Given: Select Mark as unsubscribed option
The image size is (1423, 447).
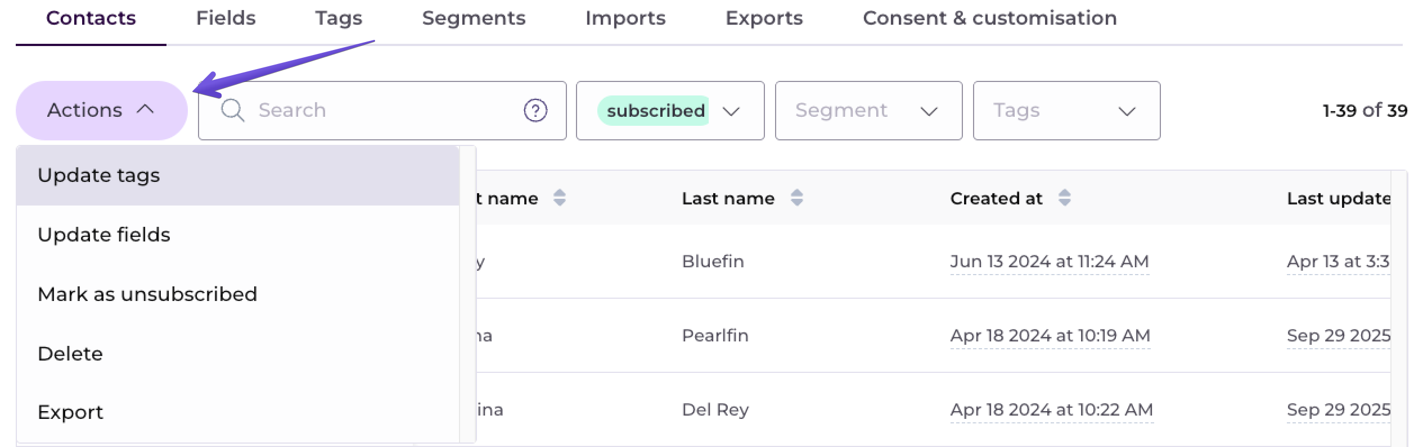Looking at the screenshot, I should [x=147, y=294].
